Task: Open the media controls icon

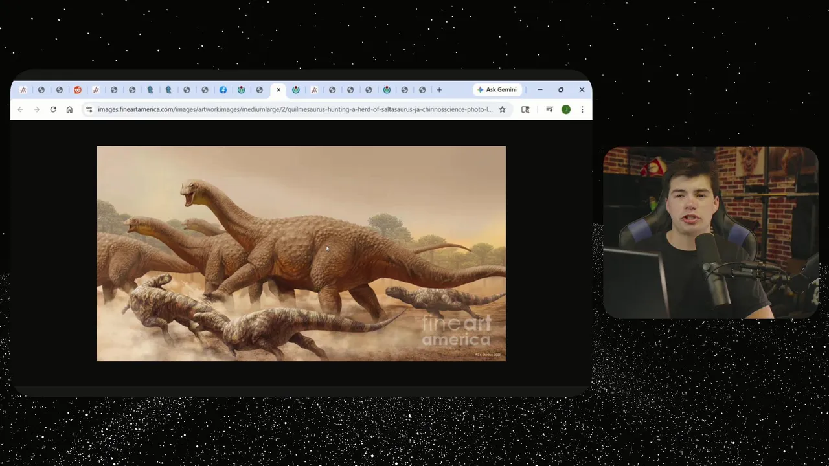Action: pos(549,109)
